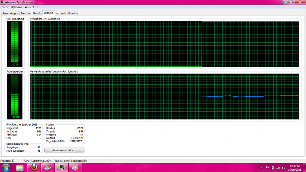Switch to the Prozesse tab
The height and width of the screenshot is (172, 306).
(26, 13)
